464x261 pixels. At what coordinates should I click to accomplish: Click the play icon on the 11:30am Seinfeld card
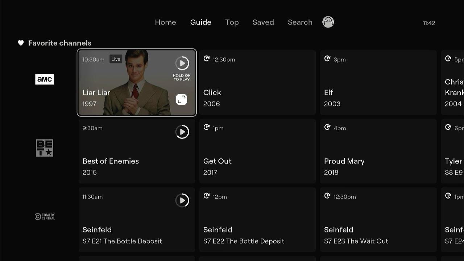(182, 200)
